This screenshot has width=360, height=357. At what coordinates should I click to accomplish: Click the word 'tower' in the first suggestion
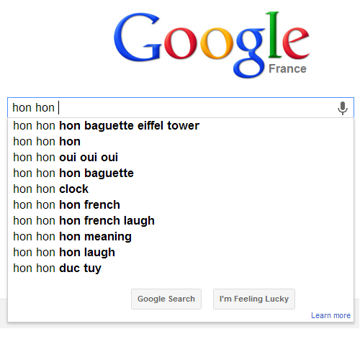(x=183, y=126)
